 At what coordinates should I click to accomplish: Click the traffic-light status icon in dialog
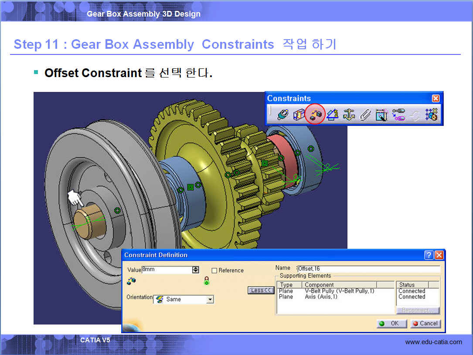[207, 281]
